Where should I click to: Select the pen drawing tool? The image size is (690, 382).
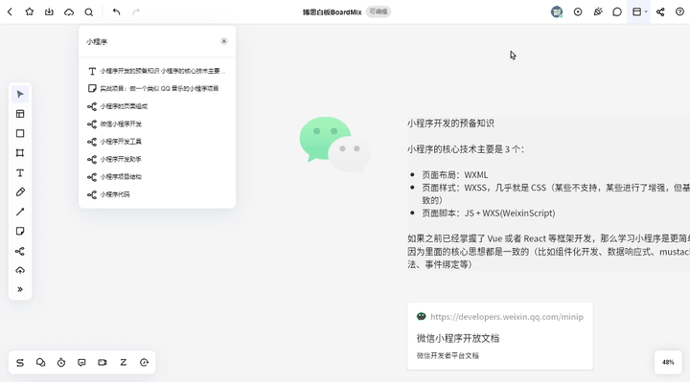click(20, 192)
